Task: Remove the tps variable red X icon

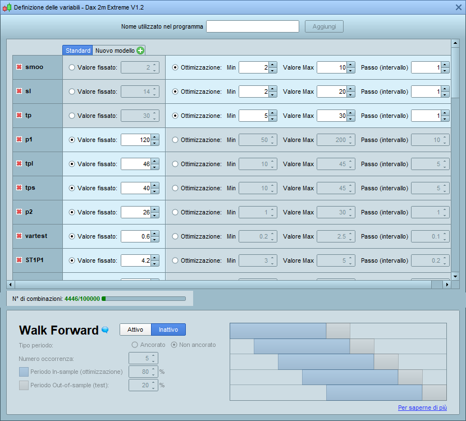Action: (19, 187)
